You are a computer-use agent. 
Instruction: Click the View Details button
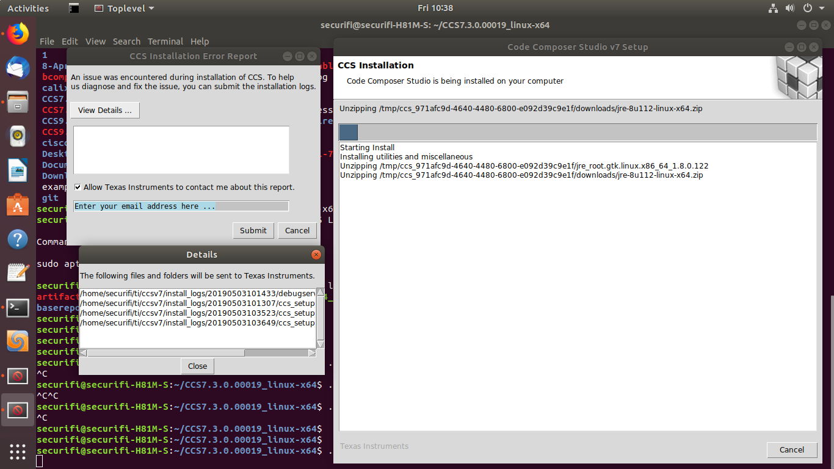(105, 111)
